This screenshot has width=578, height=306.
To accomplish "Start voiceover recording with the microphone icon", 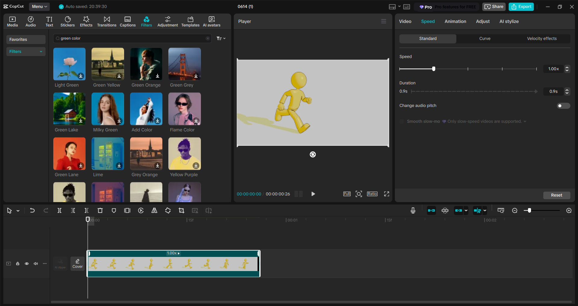I will pos(413,210).
